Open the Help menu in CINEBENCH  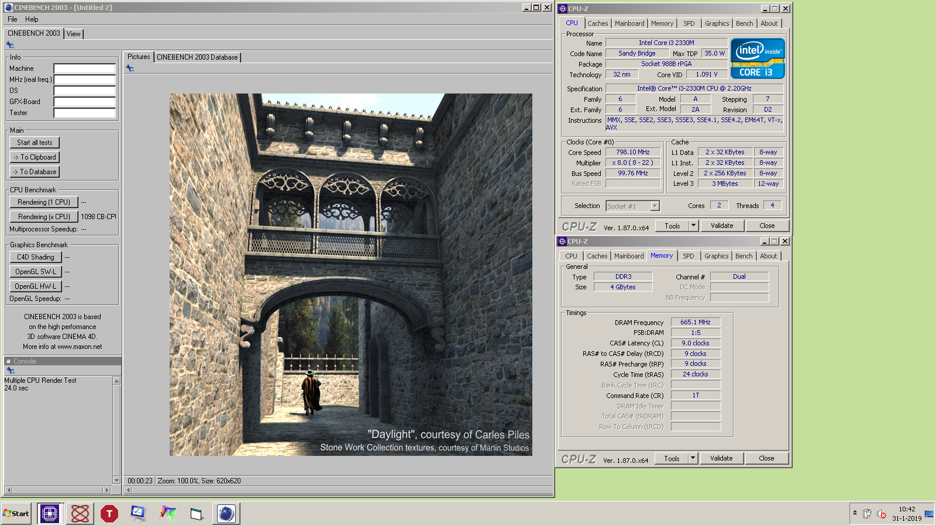click(32, 19)
